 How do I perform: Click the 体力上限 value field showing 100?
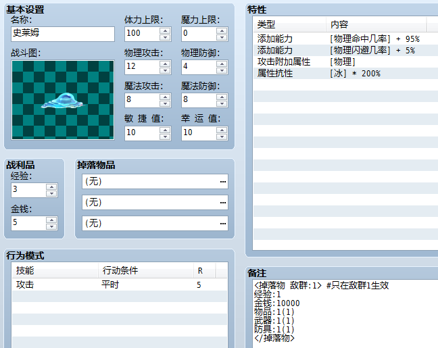[x=142, y=34]
